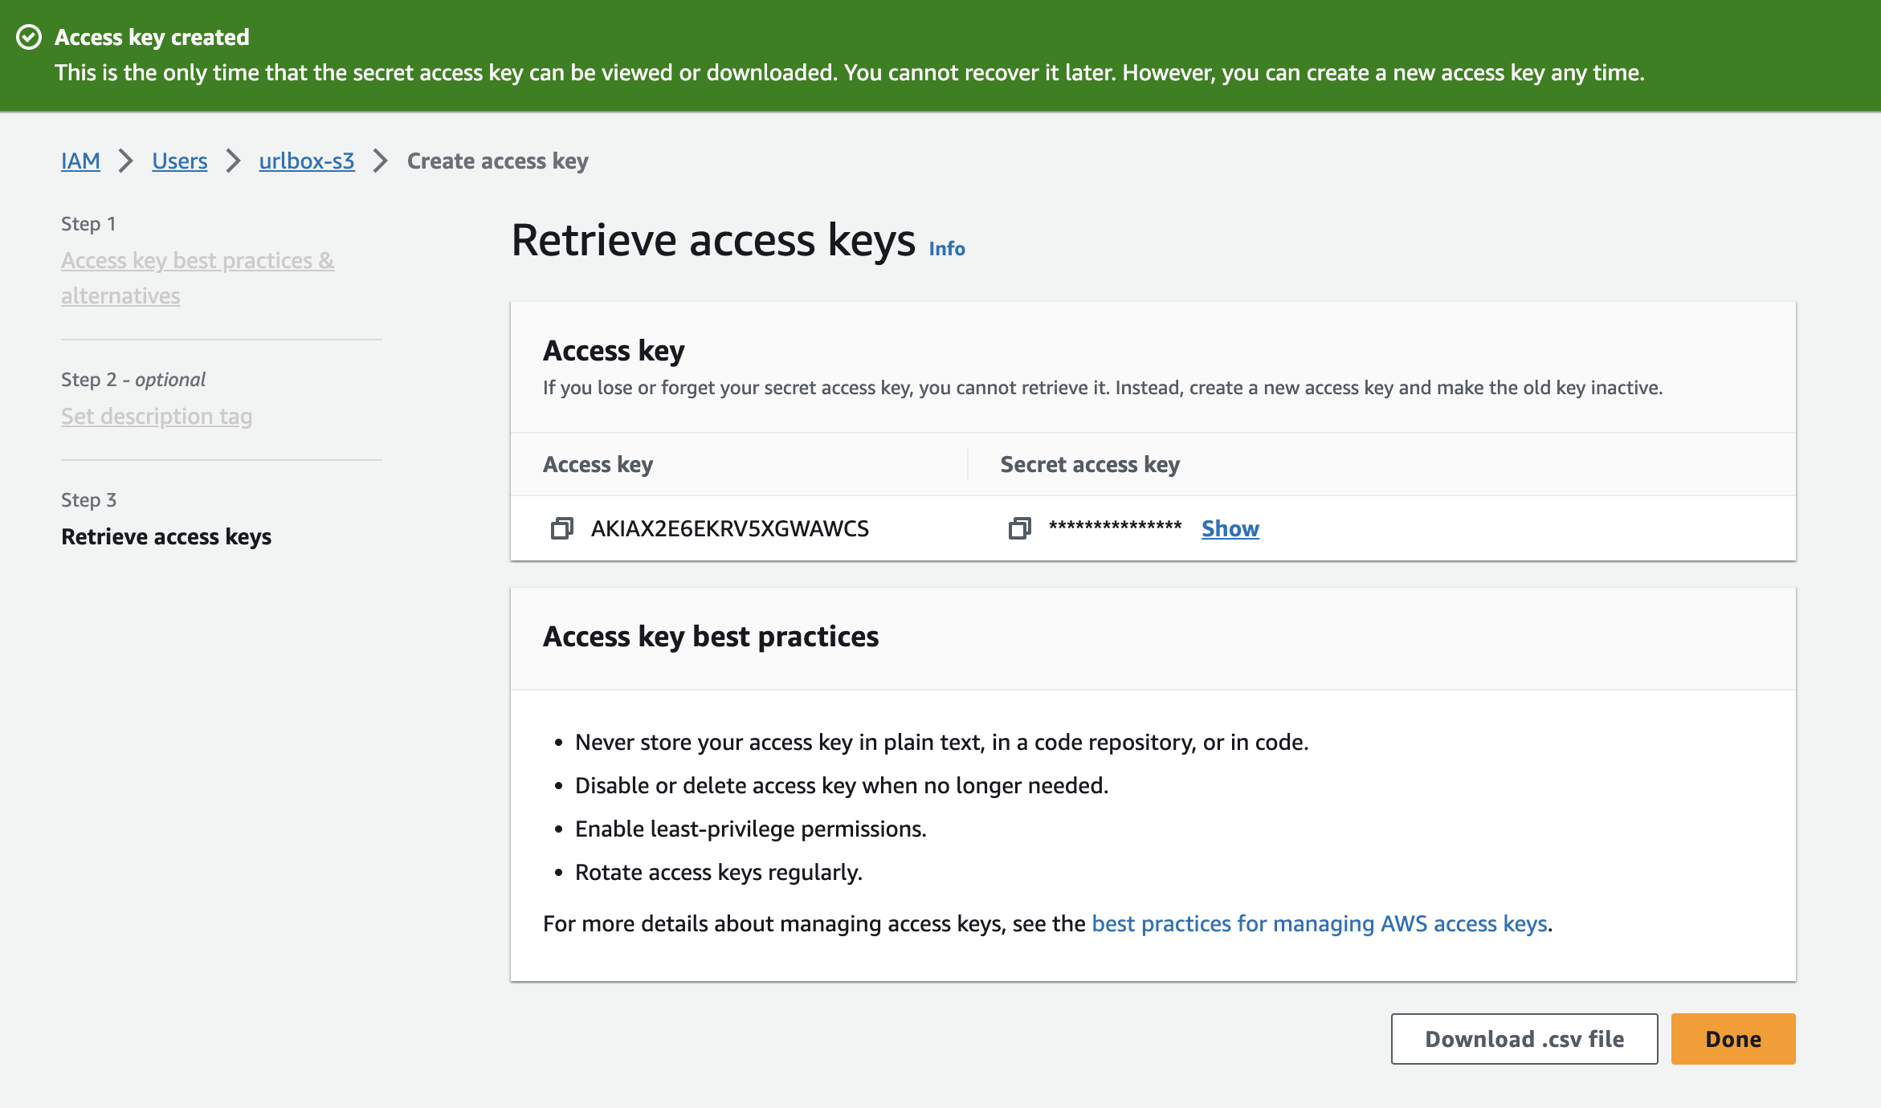This screenshot has width=1881, height=1108.
Task: Click the AKIAX2E6EKRV5XGWAWCS key text
Action: click(729, 528)
